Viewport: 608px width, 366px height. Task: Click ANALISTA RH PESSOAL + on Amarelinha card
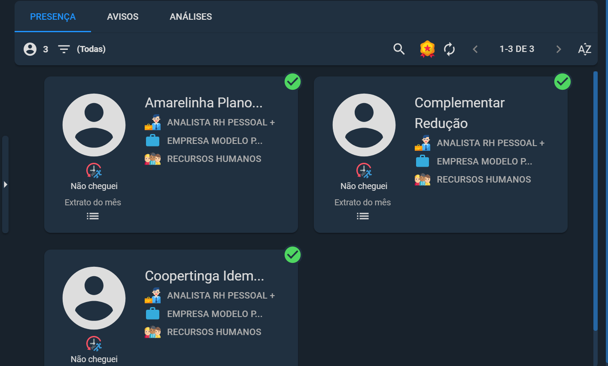point(221,122)
